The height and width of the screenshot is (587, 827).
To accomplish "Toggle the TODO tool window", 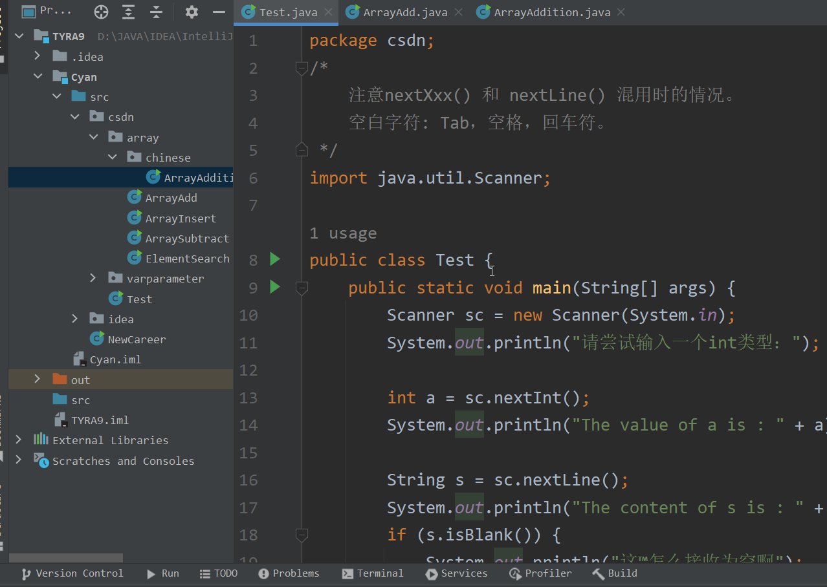I will [218, 573].
